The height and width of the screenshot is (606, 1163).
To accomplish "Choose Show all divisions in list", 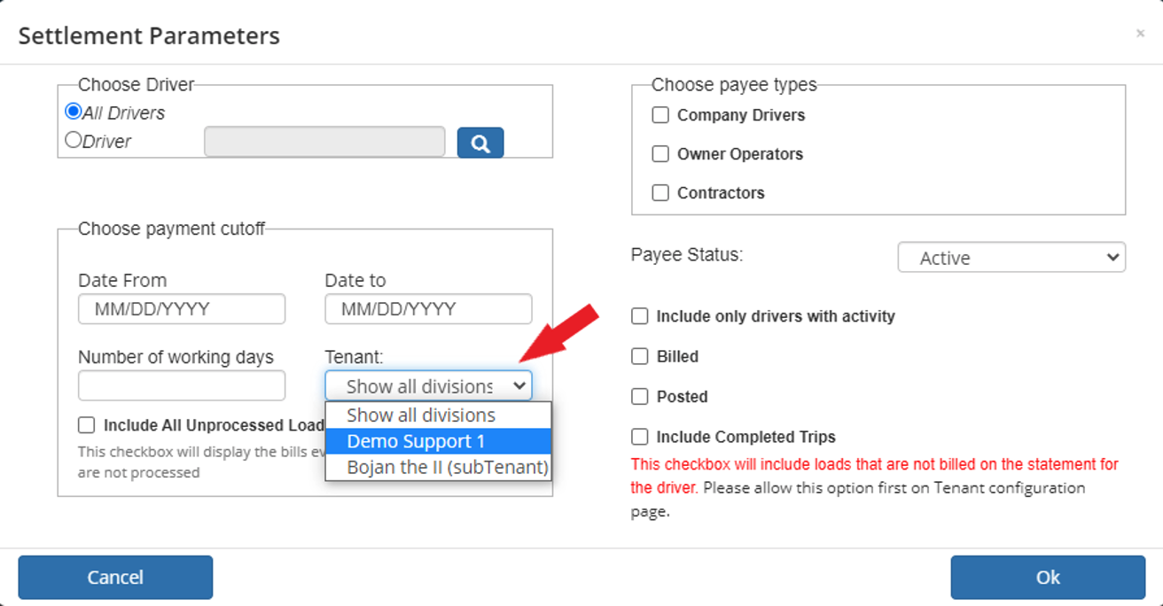I will [x=438, y=416].
